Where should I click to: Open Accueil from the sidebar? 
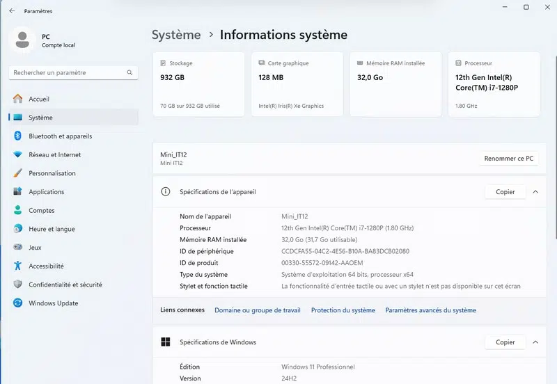pos(38,99)
